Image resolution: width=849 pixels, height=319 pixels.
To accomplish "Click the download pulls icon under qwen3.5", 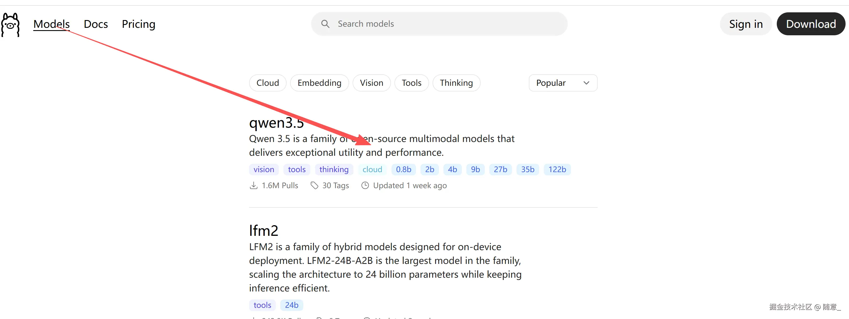I will 253,185.
